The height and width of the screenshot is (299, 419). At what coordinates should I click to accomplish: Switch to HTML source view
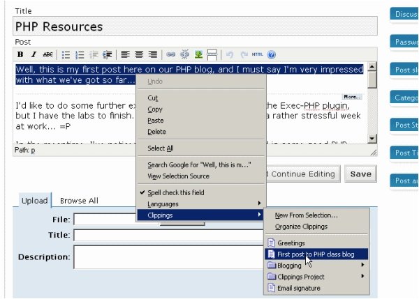(257, 54)
